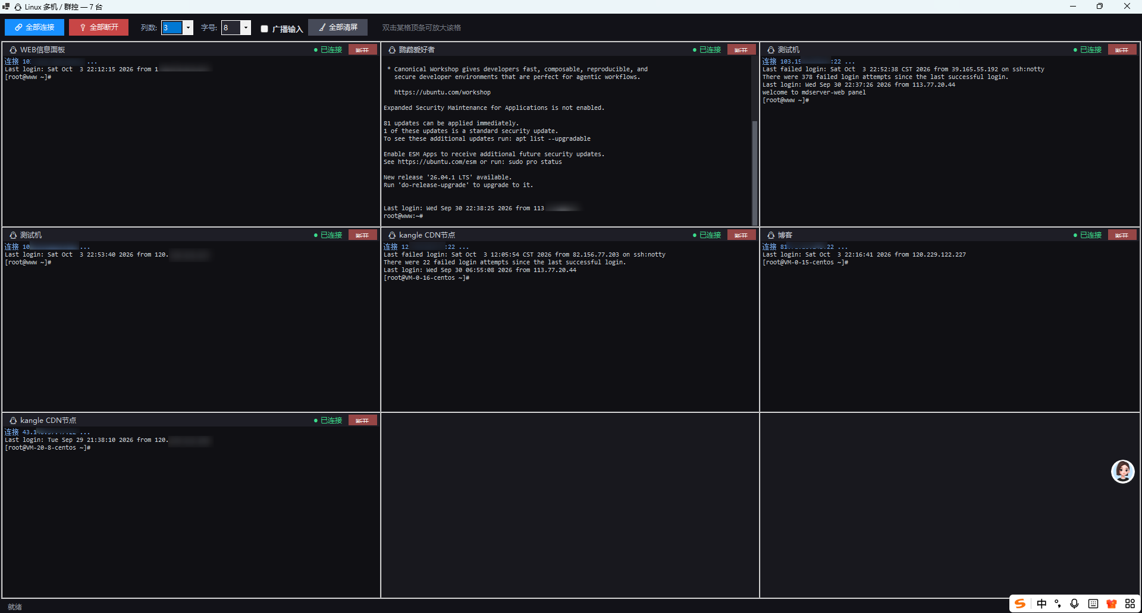The image size is (1142, 613).
Task: Disconnect the 测试机 session with 22:53:40 login
Action: tap(362, 235)
